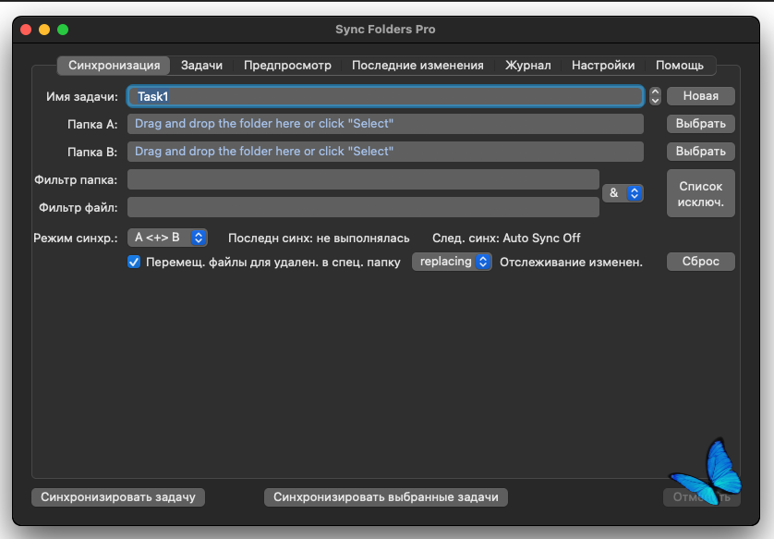
Task: Open the A <+> B sync mode dropdown
Action: coord(167,238)
